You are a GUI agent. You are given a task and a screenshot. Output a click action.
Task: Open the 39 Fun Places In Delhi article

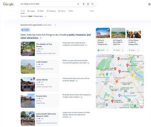click(x=134, y=40)
